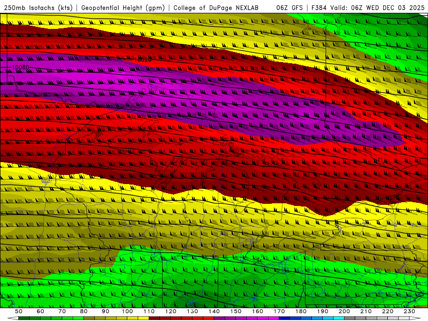Image resolution: width=428 pixels, height=321 pixels.
Task: Click the 'College of DuPage NEXLAB' label
Action: coord(216,7)
